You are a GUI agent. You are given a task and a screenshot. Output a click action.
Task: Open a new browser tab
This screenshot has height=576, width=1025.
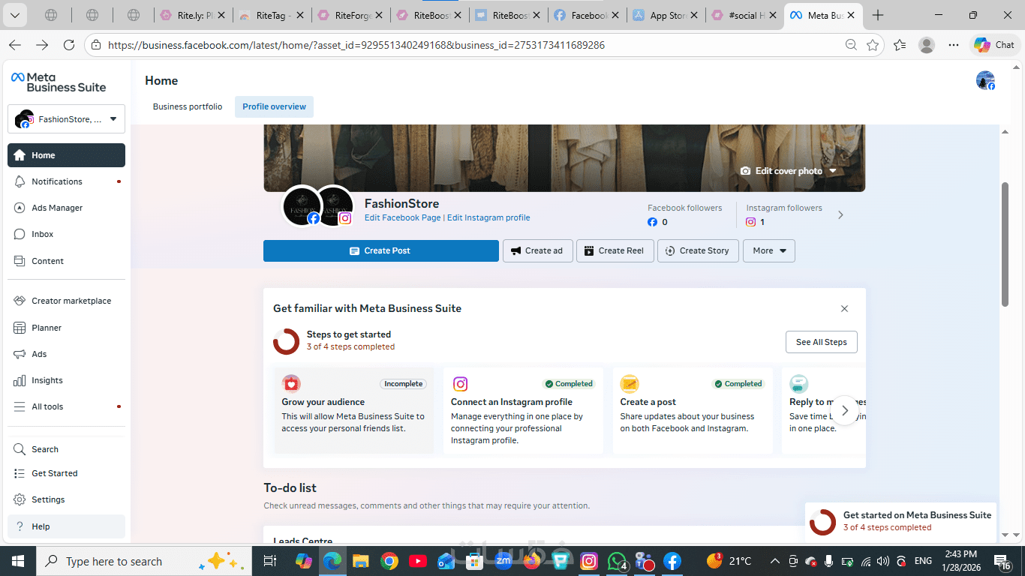click(878, 15)
